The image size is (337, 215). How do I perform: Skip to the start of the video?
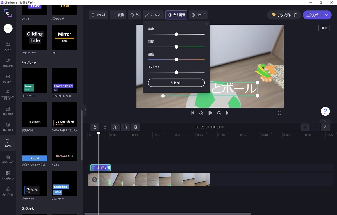(x=193, y=113)
